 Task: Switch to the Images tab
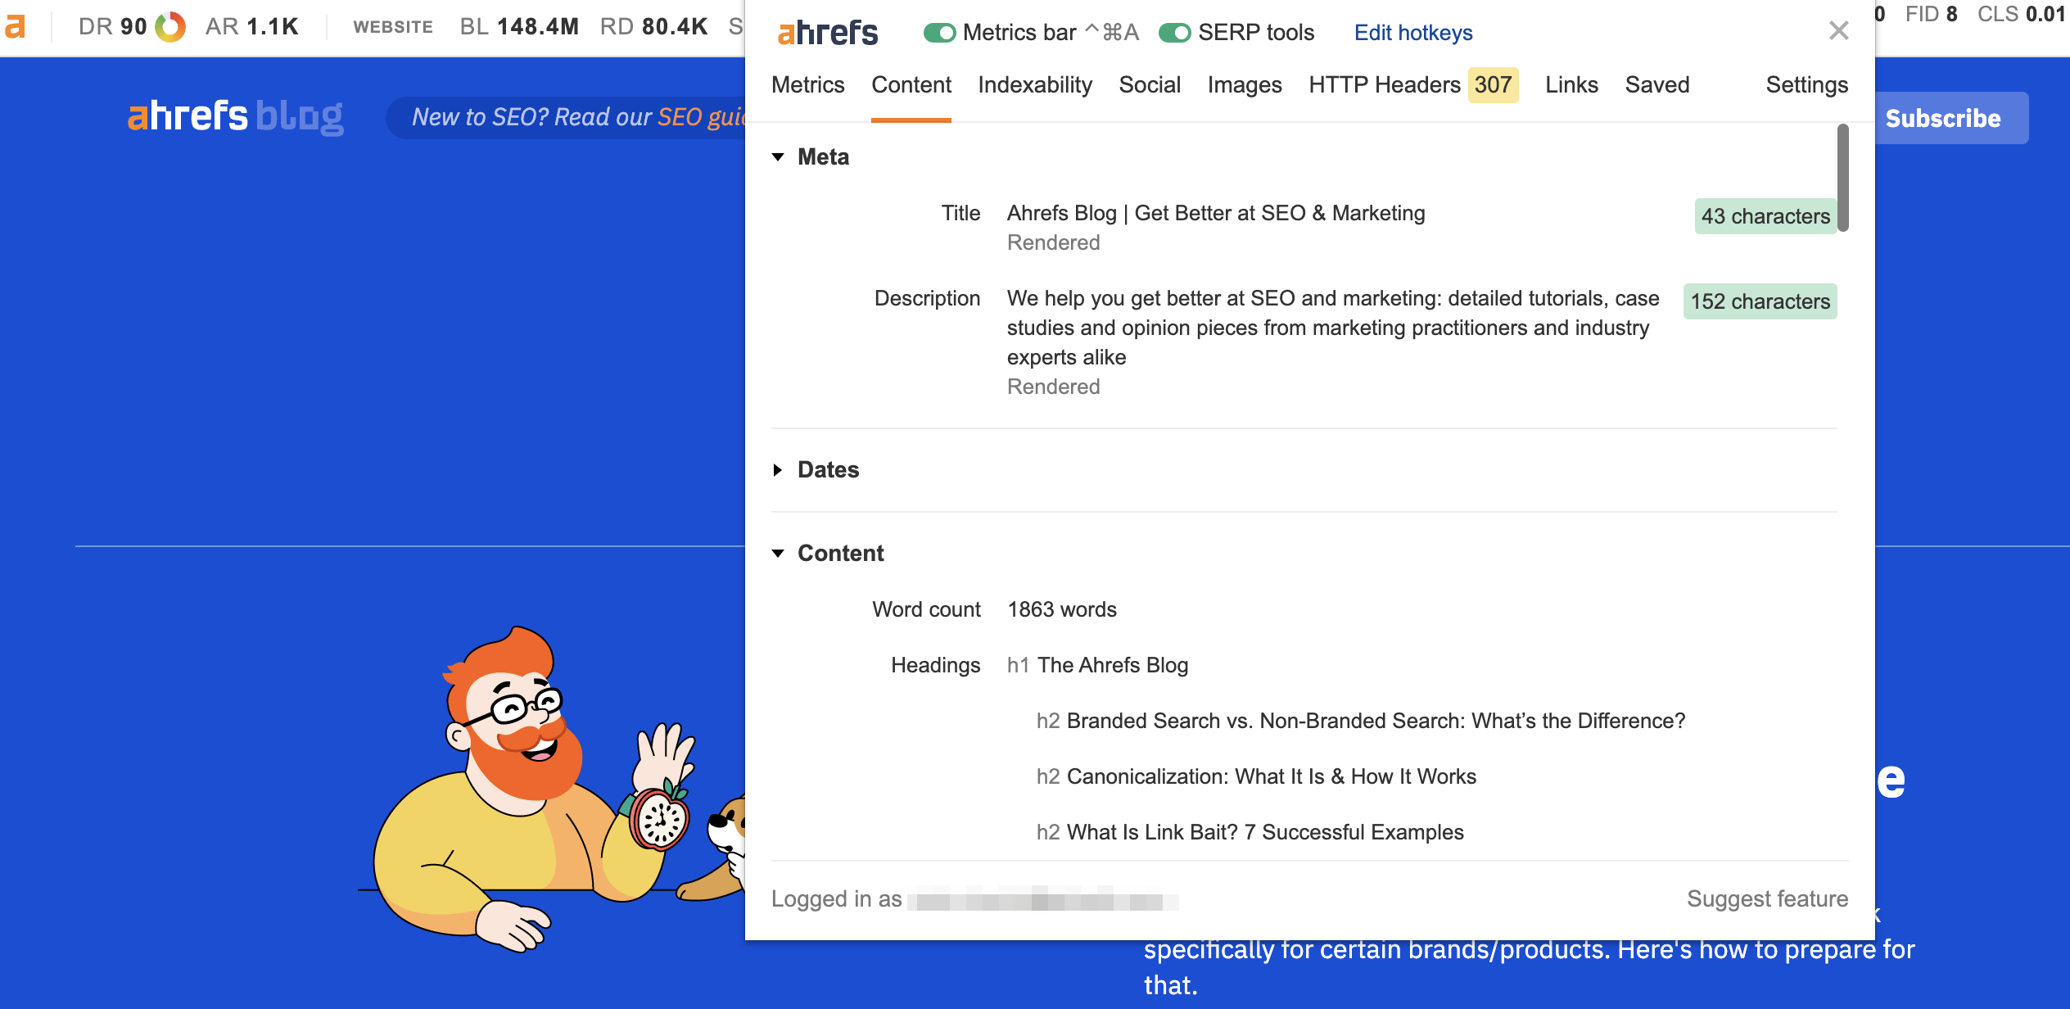pos(1241,84)
